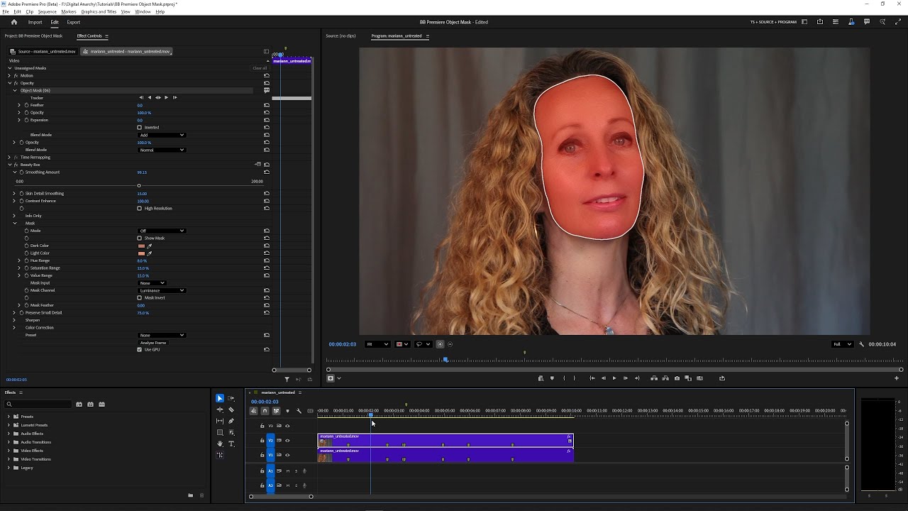Select the Razor tool in timeline tools
Viewport: 908px width, 511px height.
231,410
